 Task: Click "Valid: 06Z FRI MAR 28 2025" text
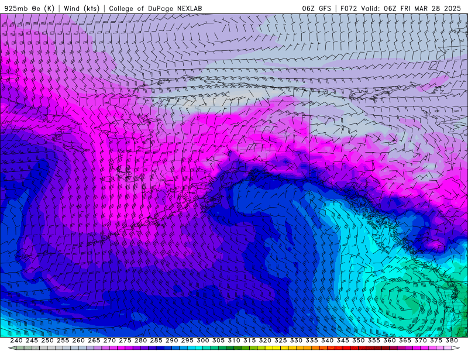[411, 8]
